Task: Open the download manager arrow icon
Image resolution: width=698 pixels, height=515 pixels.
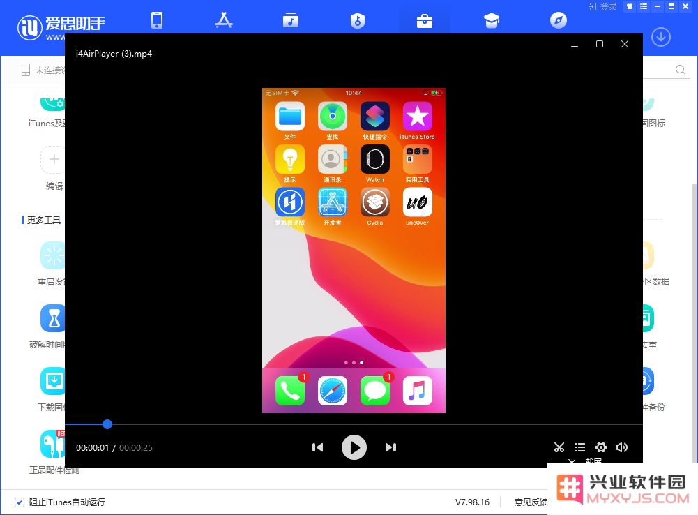Action: [x=661, y=37]
